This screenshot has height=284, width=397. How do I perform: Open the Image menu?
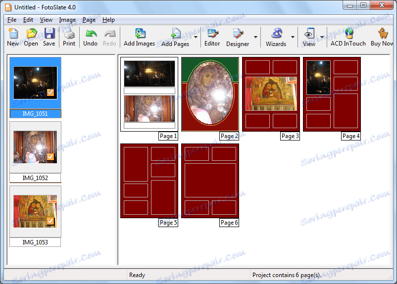point(67,20)
